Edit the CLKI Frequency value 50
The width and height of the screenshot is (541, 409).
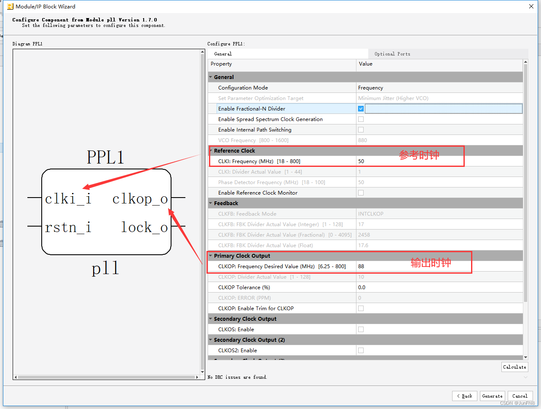[x=439, y=161]
